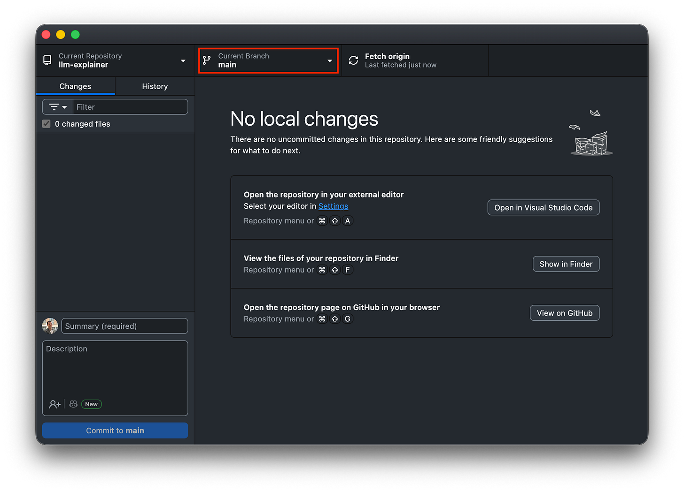Click the filter funnel icon above the file list

pyautogui.click(x=54, y=106)
